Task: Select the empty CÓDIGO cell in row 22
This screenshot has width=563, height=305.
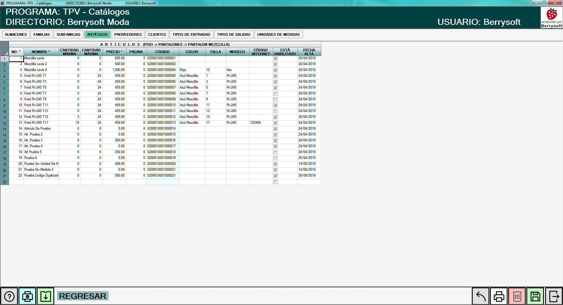Action: point(162,182)
